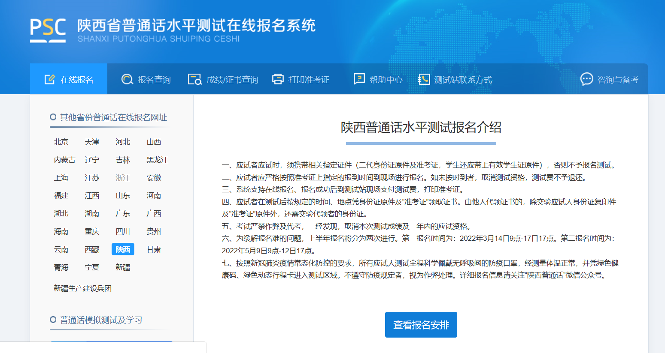Screen dimensions: 665x353
Task: Select 吉林 province link
Action: pyautogui.click(x=123, y=160)
